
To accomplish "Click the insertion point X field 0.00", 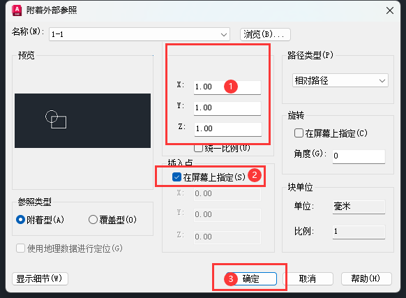I will point(227,194).
